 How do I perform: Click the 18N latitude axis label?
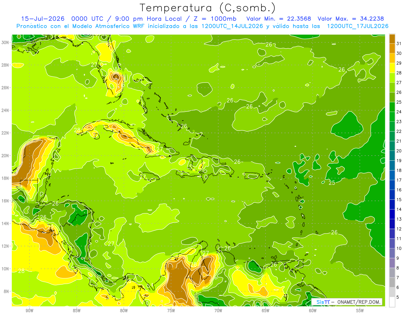[x=6, y=178]
